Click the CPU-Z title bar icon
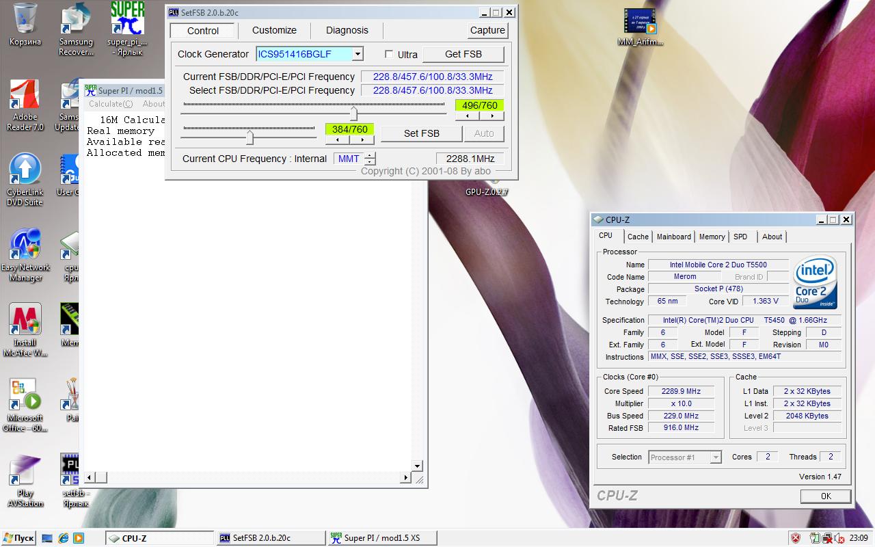Viewport: 875px width, 547px height. click(x=599, y=219)
